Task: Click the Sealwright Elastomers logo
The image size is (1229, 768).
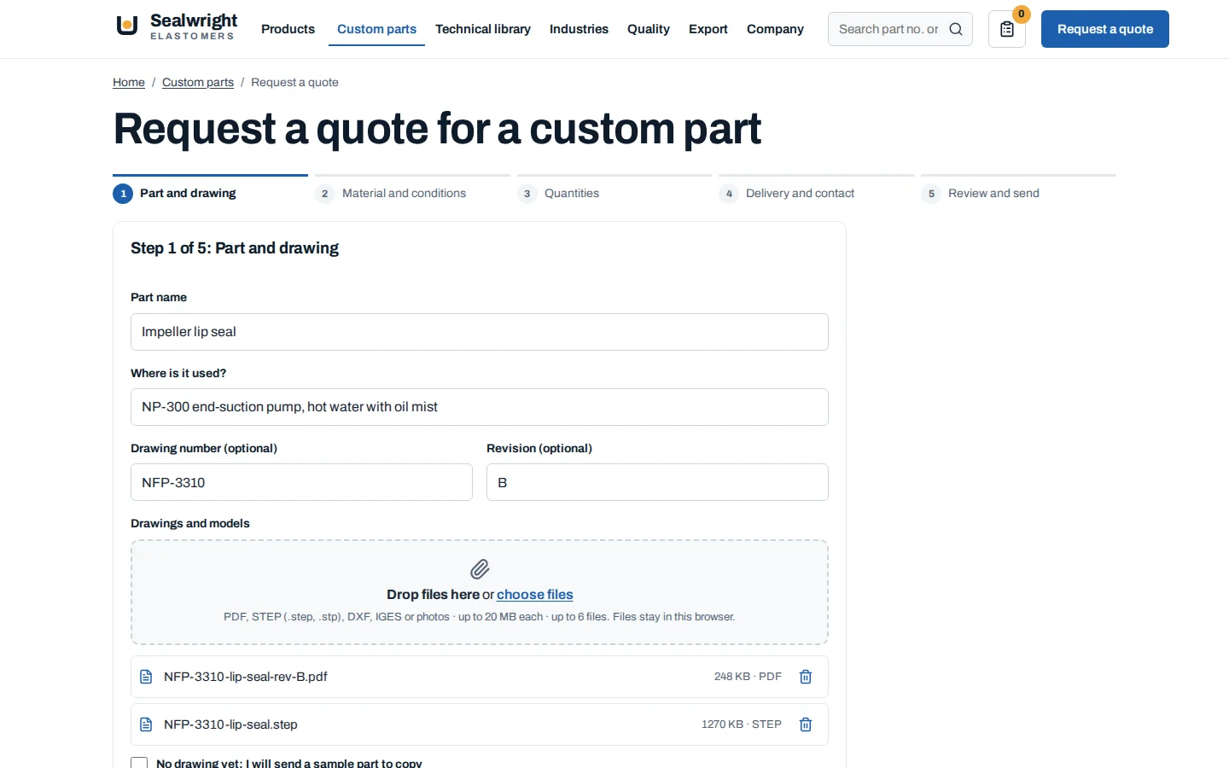Action: tap(177, 26)
